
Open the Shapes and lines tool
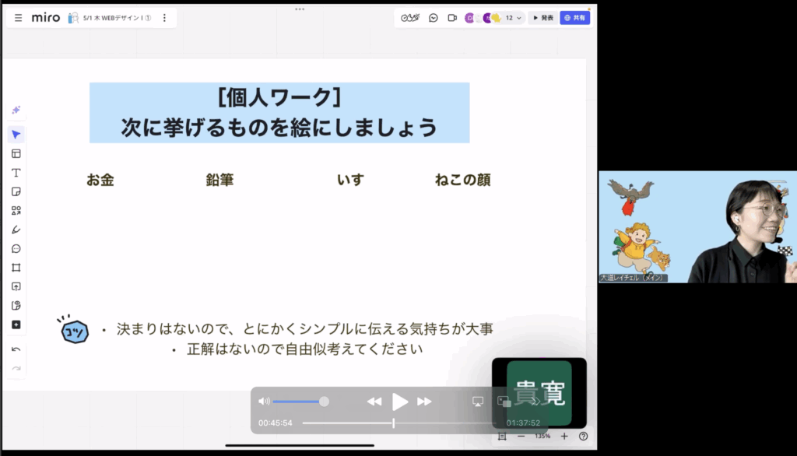(x=16, y=211)
